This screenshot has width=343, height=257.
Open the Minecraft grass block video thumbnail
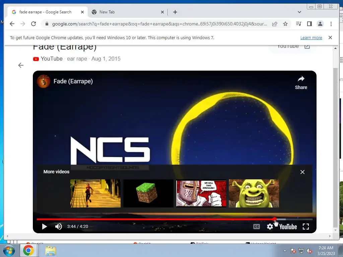(x=148, y=193)
